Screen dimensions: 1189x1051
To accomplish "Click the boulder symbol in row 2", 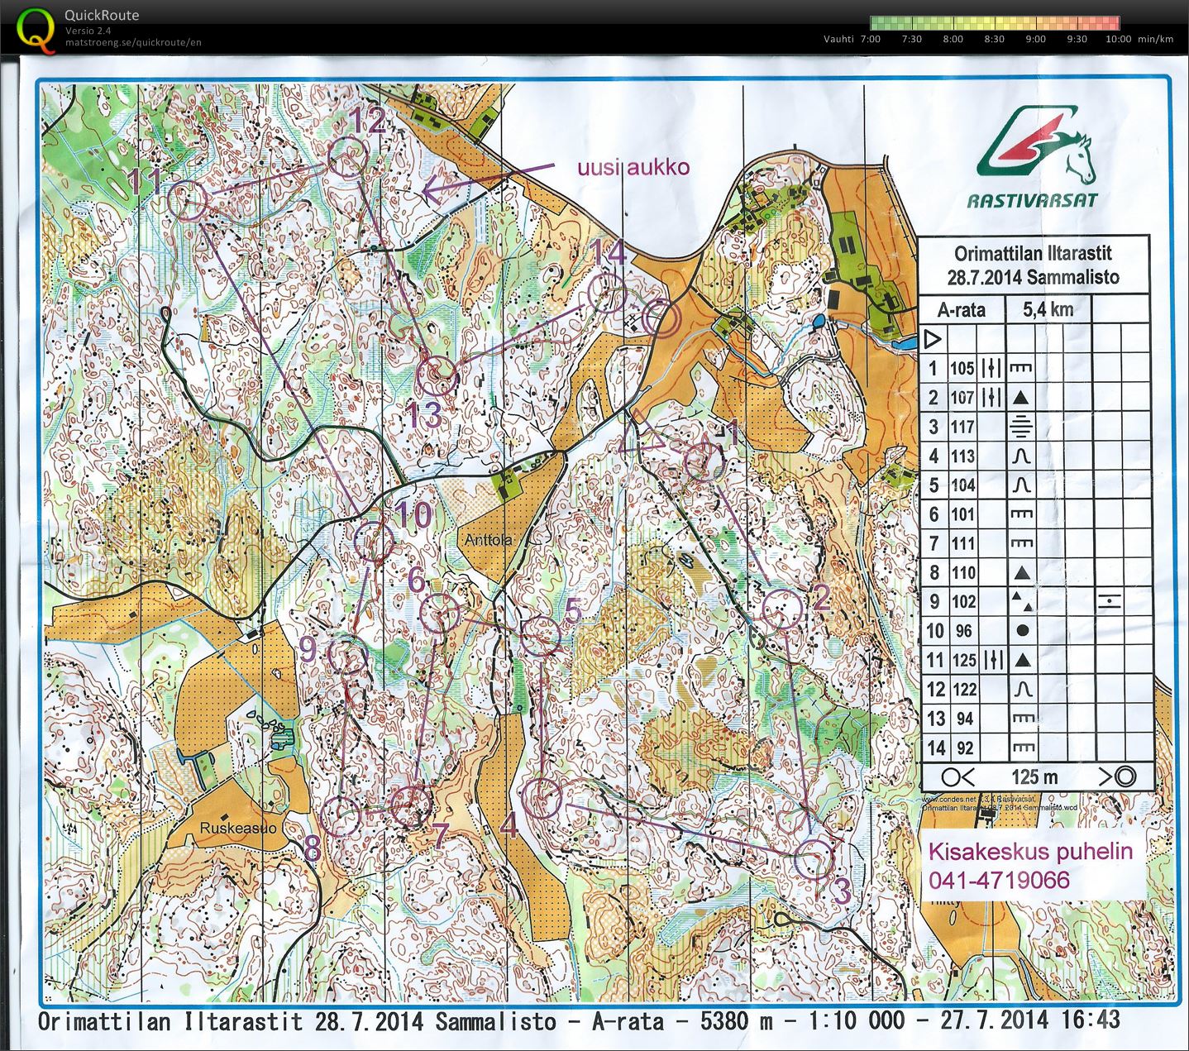I will coord(1021,398).
